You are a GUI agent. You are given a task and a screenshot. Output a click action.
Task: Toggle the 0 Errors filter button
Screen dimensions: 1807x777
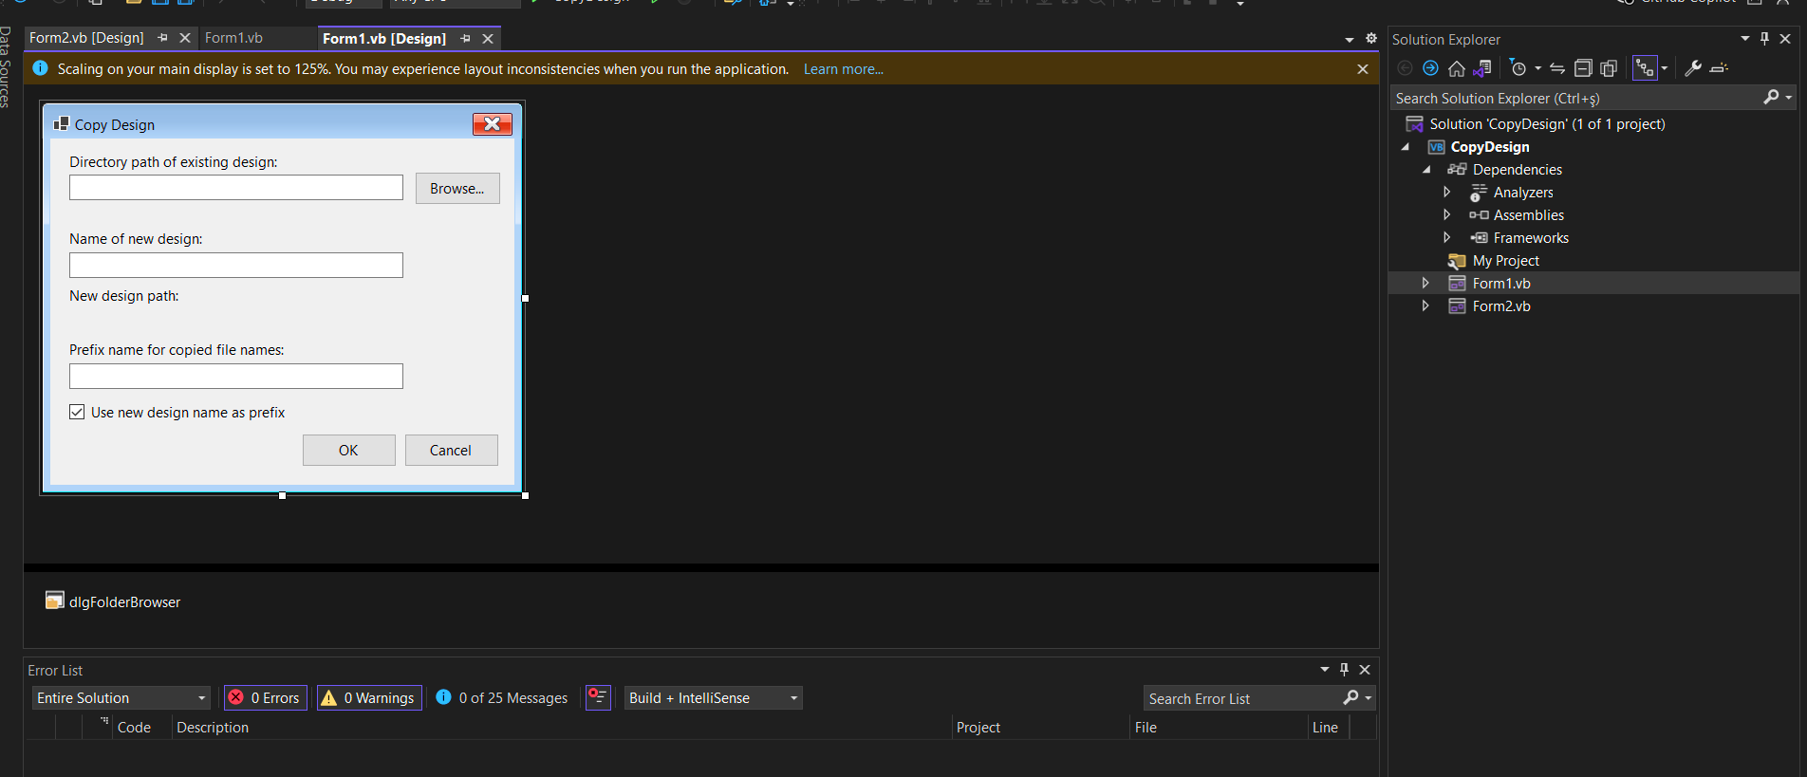tap(266, 698)
